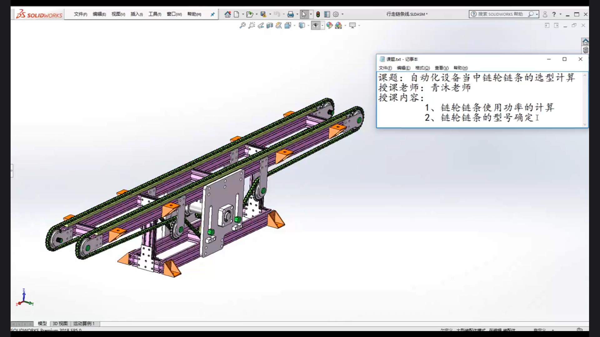
Task: Expand the Display Style dropdown arrow
Action: (308, 26)
